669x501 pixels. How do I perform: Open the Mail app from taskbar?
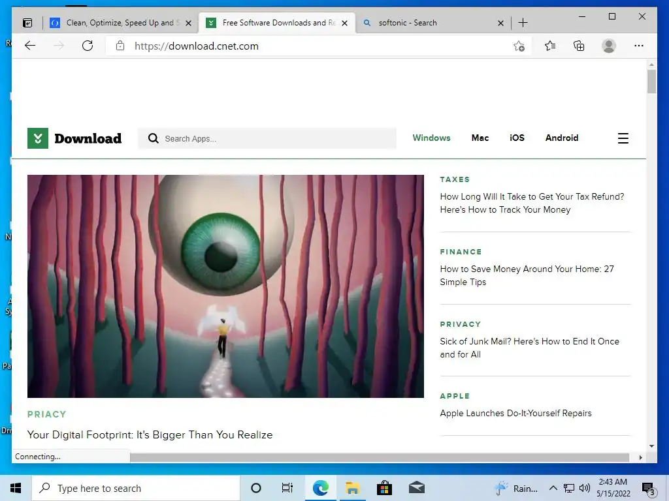416,488
